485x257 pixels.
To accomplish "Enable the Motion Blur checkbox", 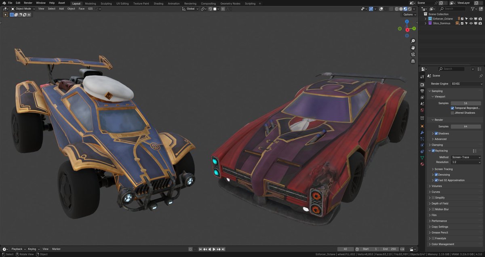I will point(433,209).
